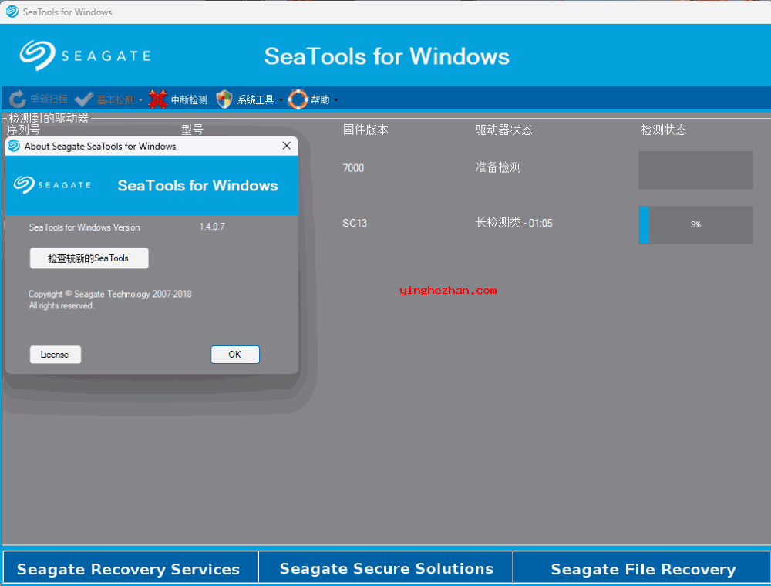Open Seagate Secure Solutions
771x586 pixels.
point(386,568)
